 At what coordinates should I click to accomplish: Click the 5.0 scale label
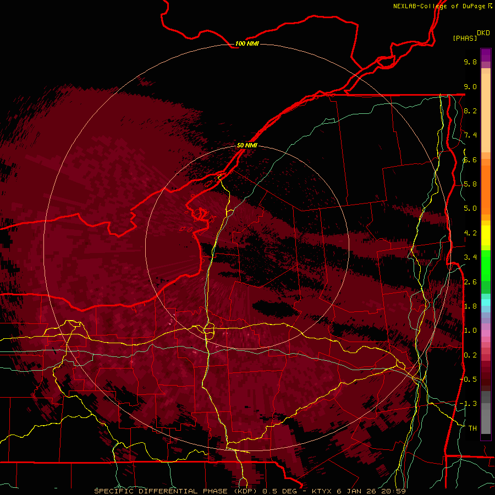[x=470, y=208]
